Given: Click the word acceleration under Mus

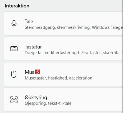Looking at the screenshot, I should pos(81,78).
